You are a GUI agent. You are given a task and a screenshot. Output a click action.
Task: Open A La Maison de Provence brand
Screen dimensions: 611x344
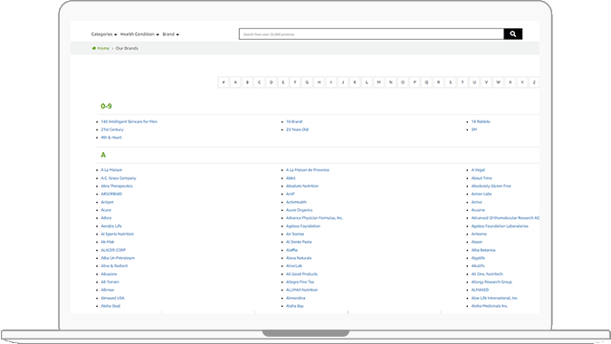[308, 170]
